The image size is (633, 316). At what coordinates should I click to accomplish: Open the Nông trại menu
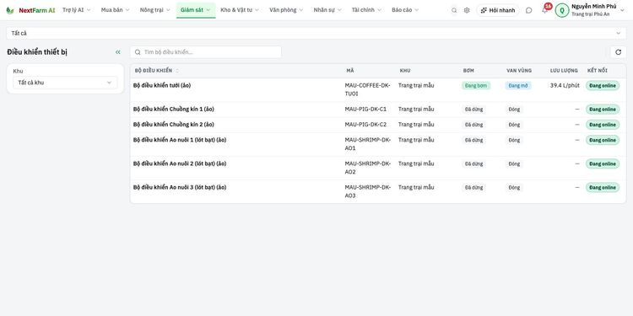tap(155, 10)
